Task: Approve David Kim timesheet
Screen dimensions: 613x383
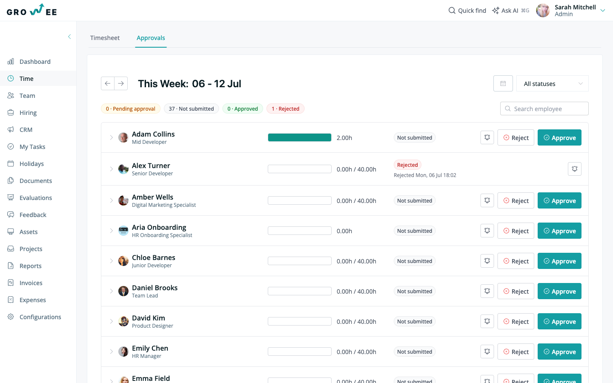Action: [x=559, y=321]
